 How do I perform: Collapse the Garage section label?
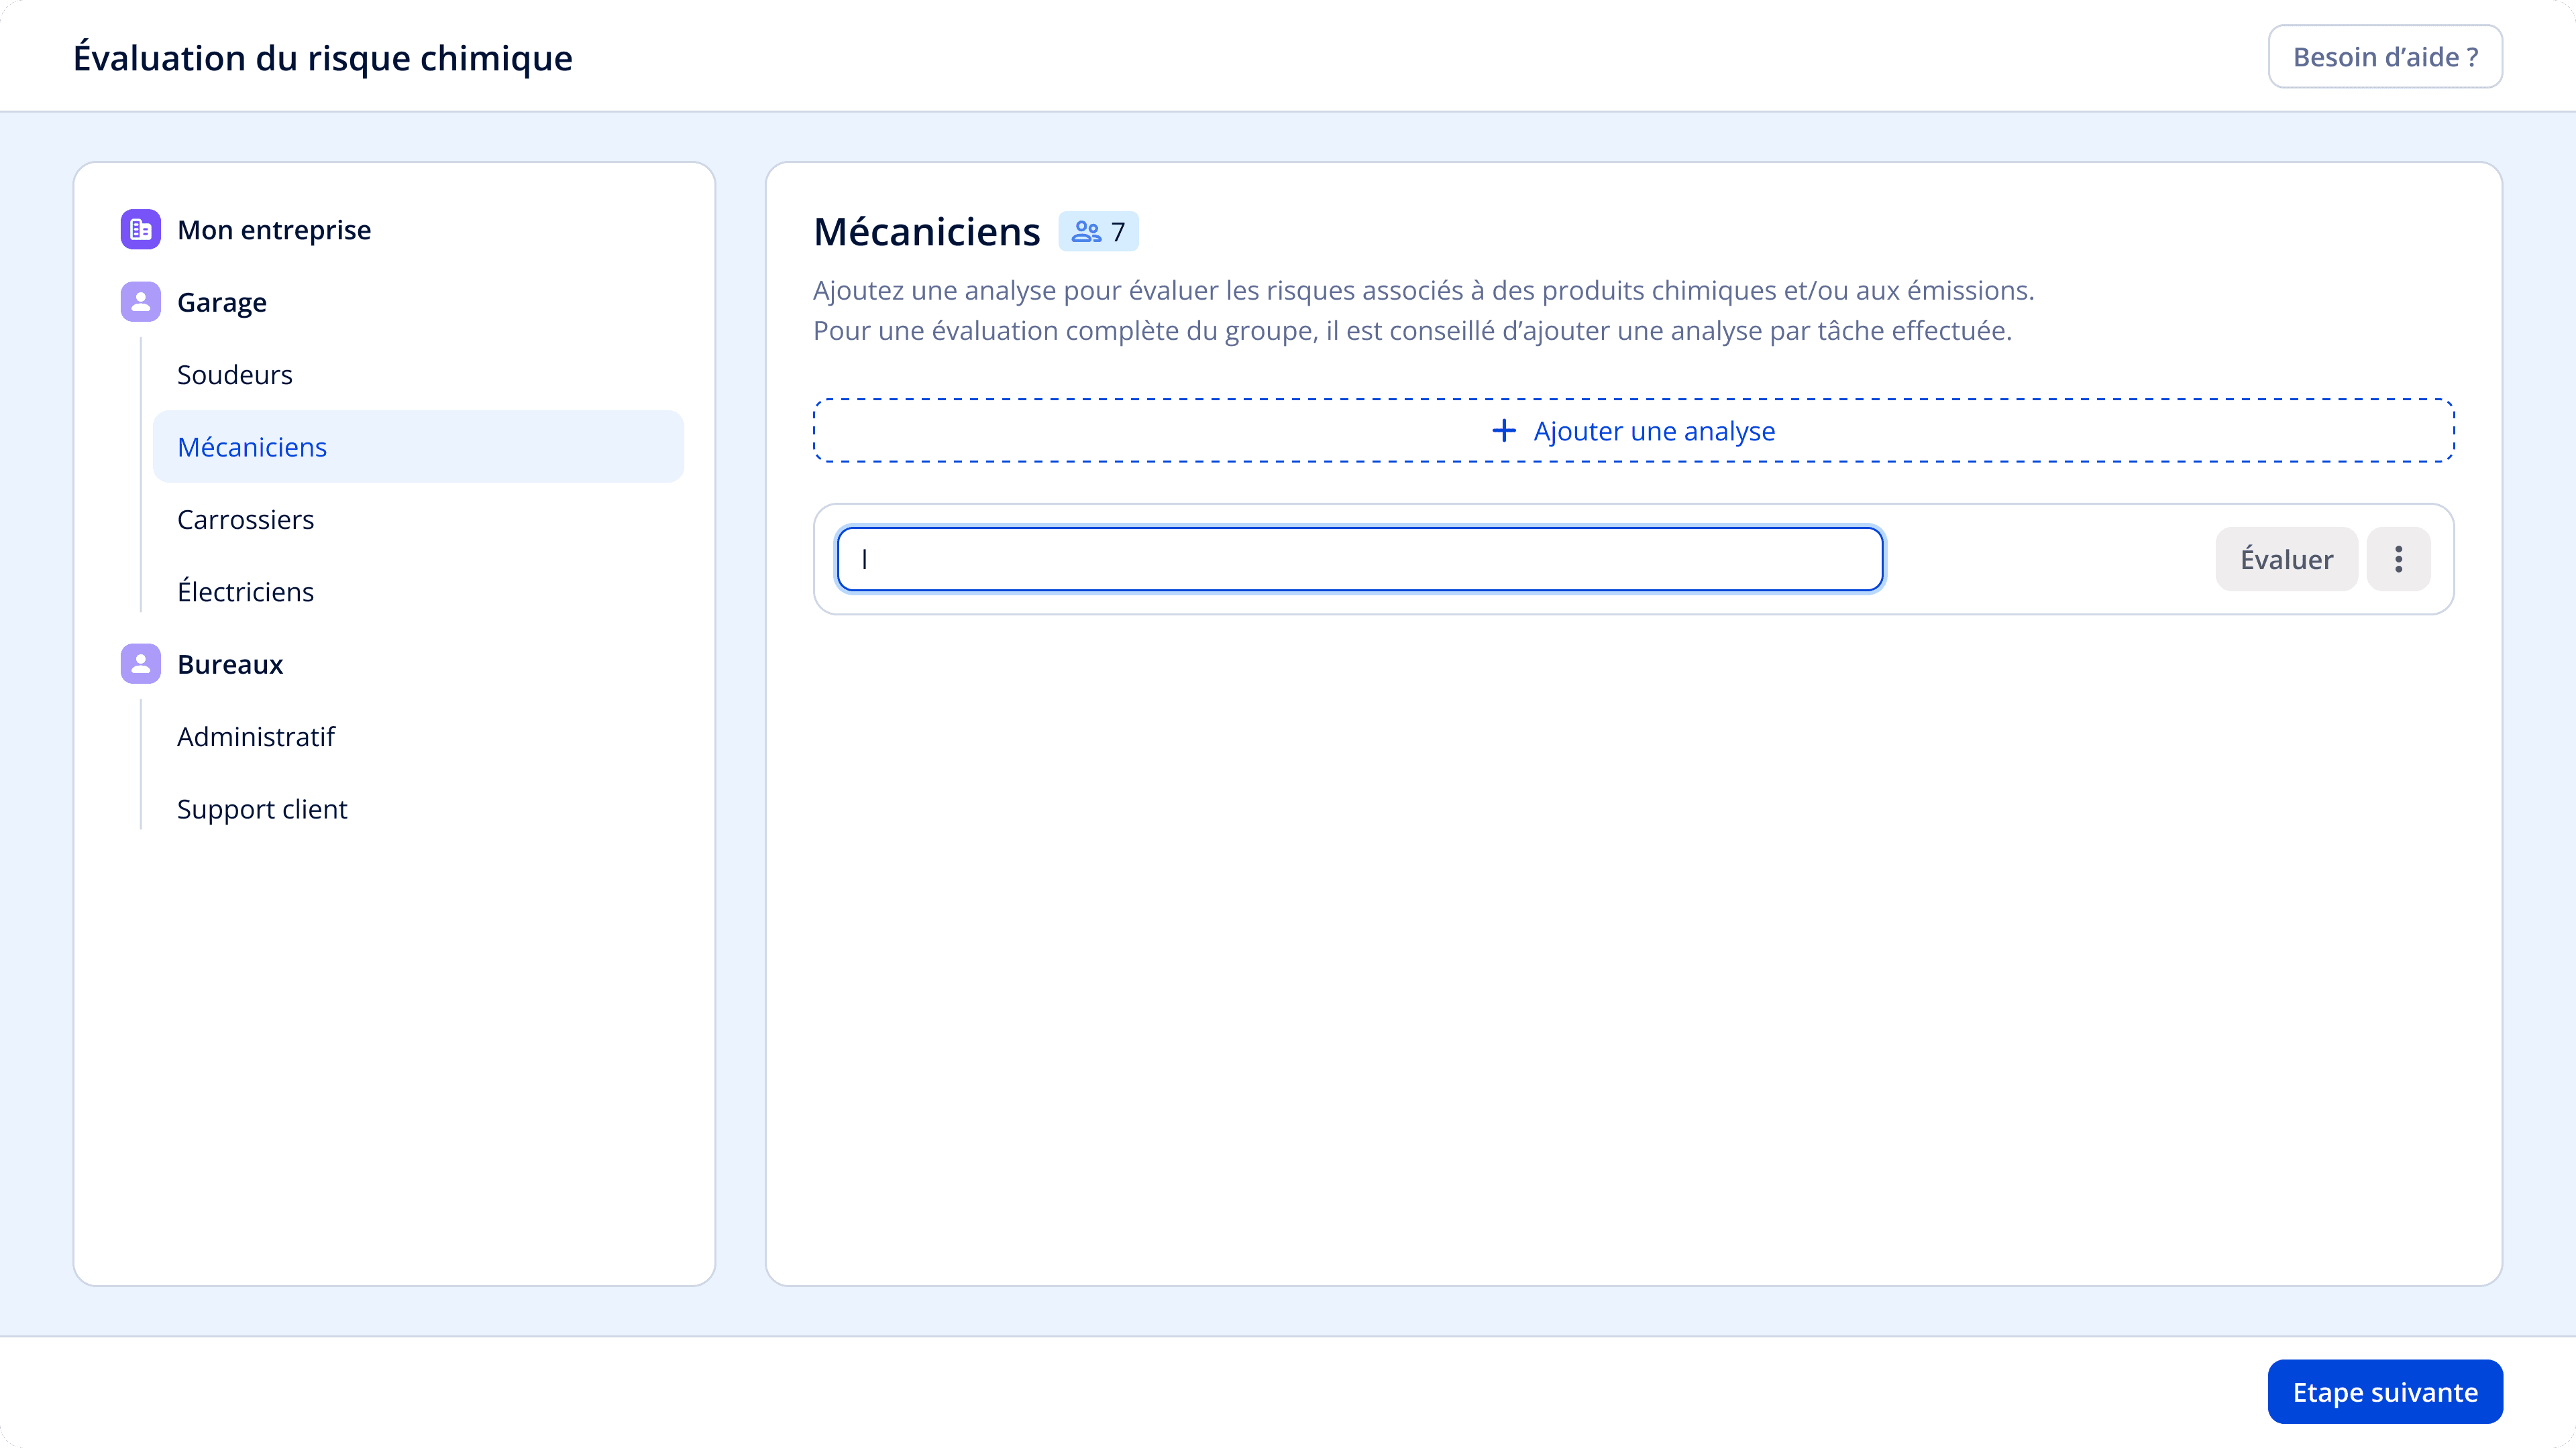tap(222, 302)
